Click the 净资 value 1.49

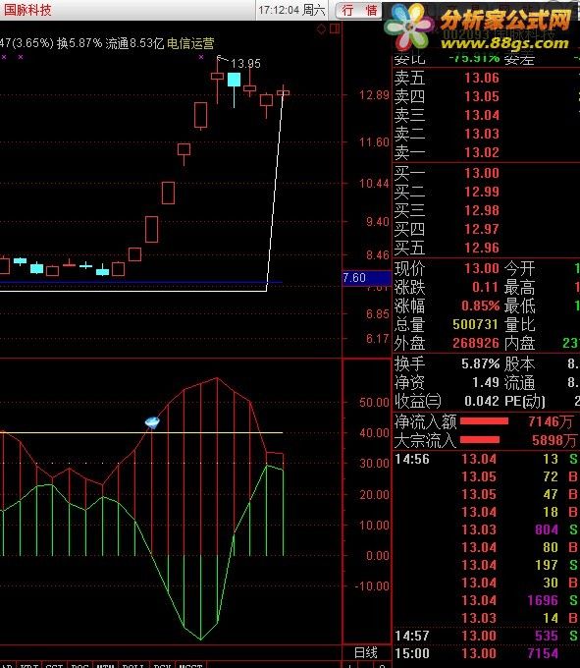pyautogui.click(x=485, y=382)
